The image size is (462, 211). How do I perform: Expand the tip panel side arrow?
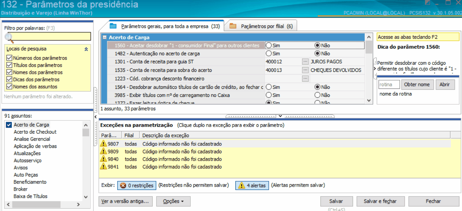click(x=375, y=69)
